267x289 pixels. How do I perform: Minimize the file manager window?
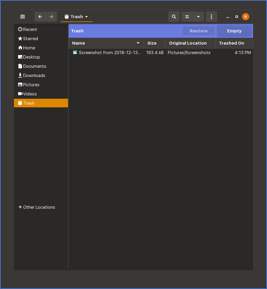[228, 17]
